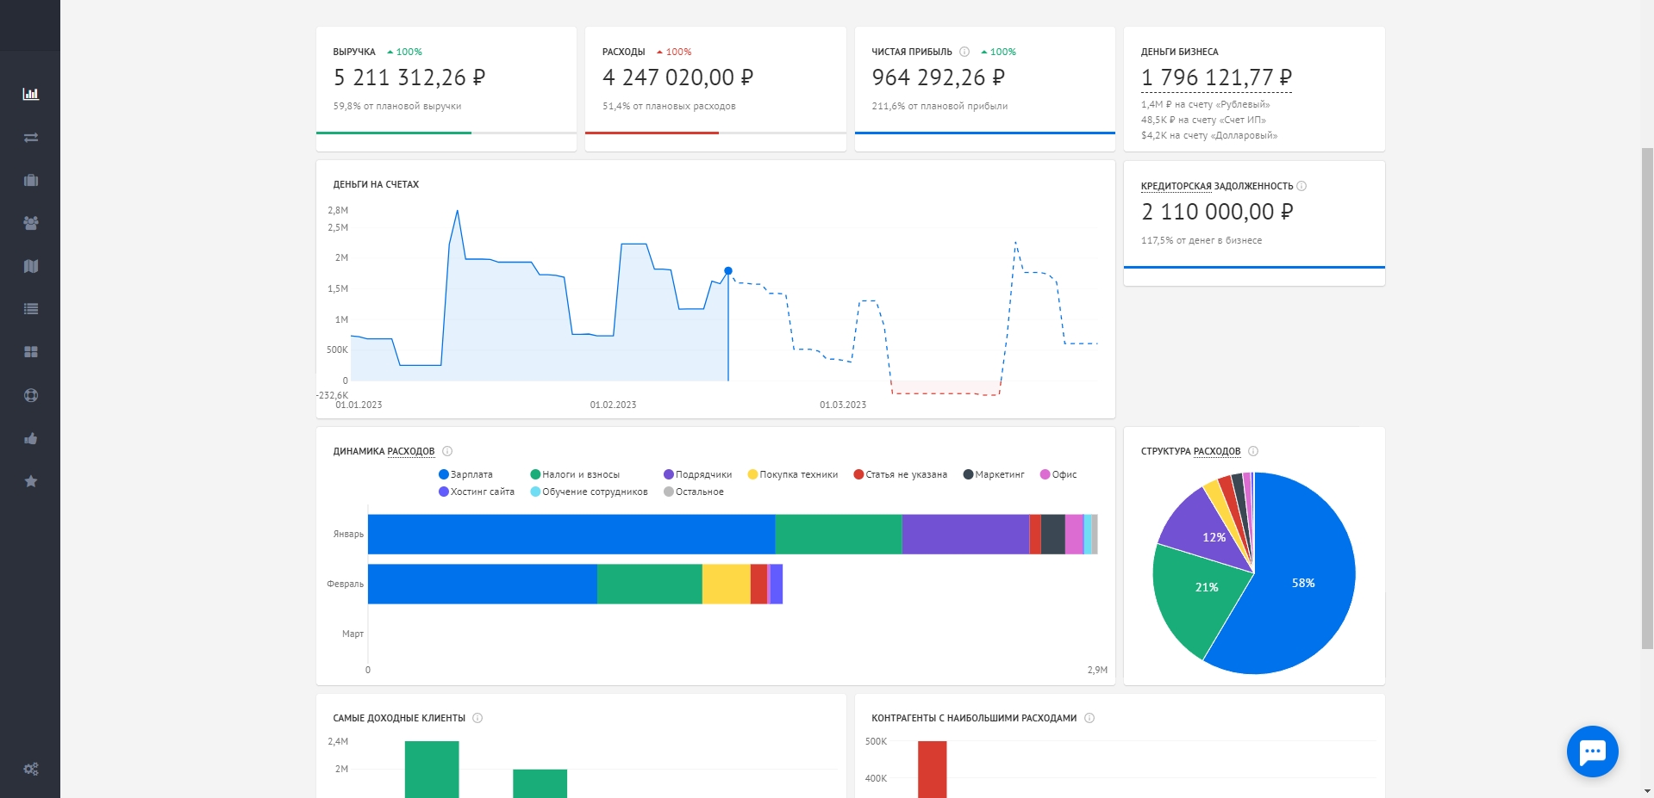Viewport: 1654px width, 798px height.
Task: Open the thumbs-up sidebar icon
Action: click(x=31, y=438)
